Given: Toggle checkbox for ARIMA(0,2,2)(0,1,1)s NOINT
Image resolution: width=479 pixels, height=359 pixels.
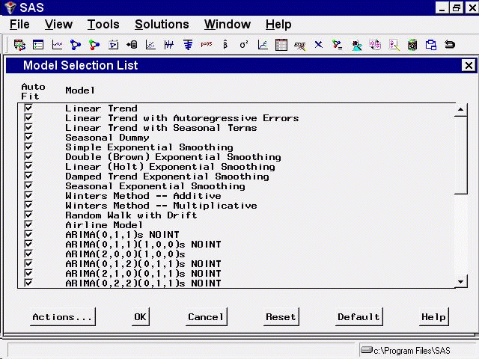Looking at the screenshot, I should tap(28, 283).
